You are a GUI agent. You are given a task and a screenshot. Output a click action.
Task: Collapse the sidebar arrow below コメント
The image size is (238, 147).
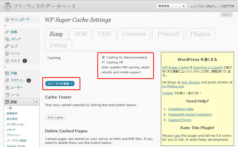5,67
